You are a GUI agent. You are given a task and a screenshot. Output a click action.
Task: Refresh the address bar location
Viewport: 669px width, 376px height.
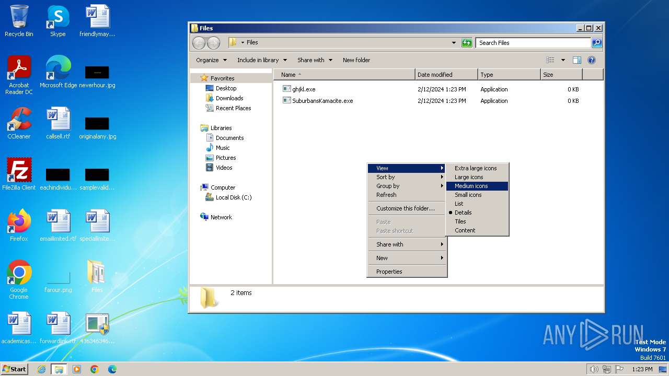point(467,43)
